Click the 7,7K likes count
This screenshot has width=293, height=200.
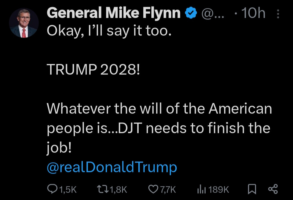168,189
